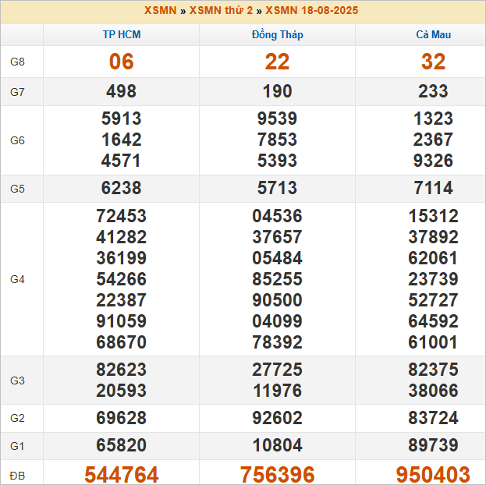The width and height of the screenshot is (486, 485).
Task: Click the G8 row label
Action: [18, 62]
